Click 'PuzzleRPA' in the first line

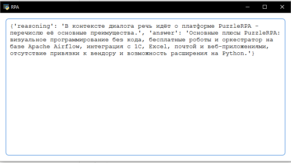235,26
